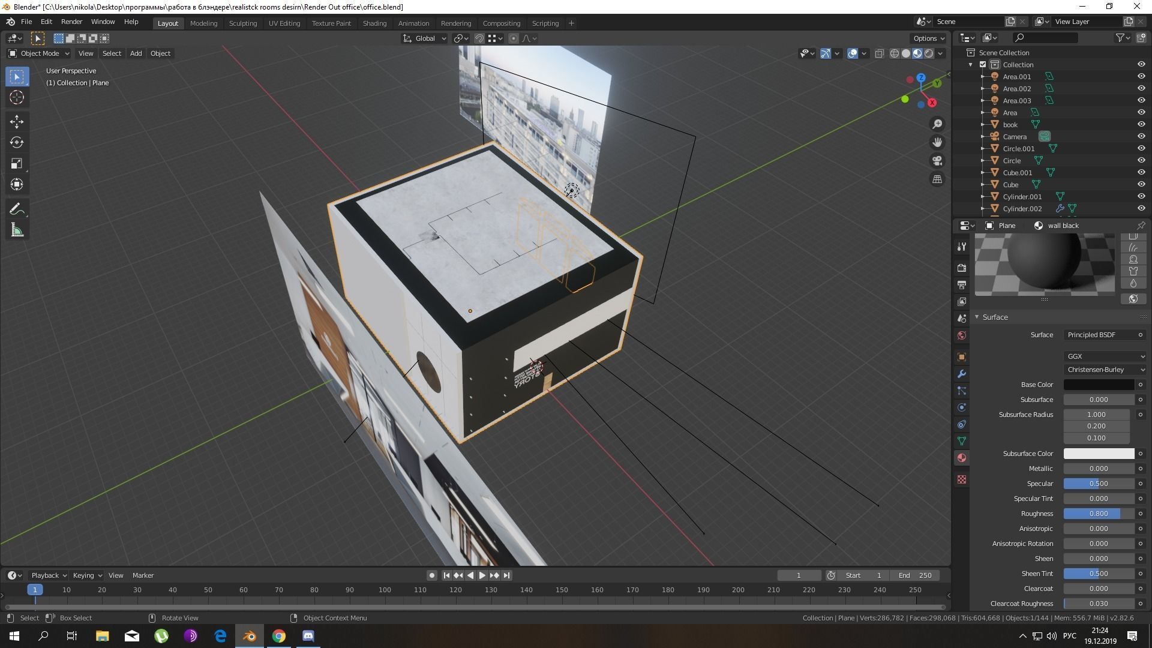The width and height of the screenshot is (1152, 648).
Task: Open the Add menu in the viewport header
Action: [136, 53]
